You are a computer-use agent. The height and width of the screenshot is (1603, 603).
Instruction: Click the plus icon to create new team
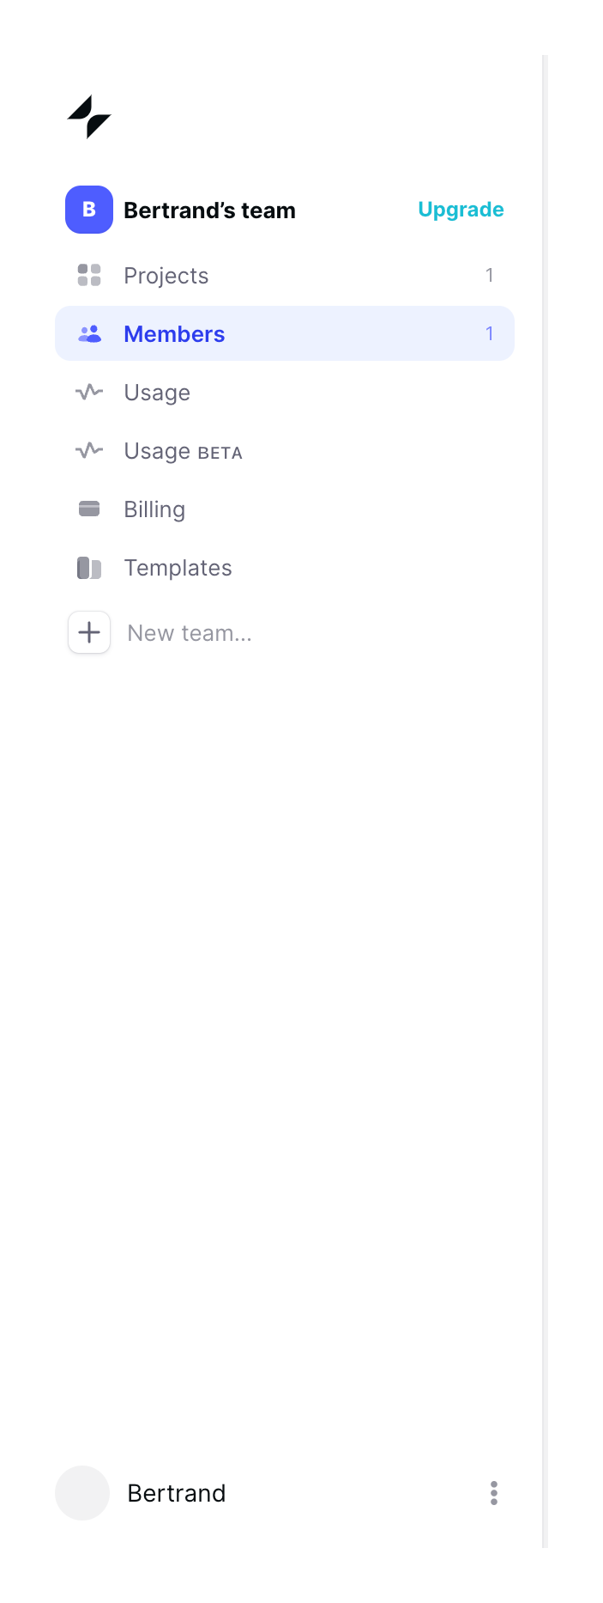click(88, 632)
